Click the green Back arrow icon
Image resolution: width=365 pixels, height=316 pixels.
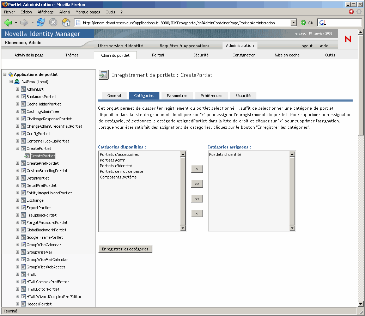[x=8, y=23]
